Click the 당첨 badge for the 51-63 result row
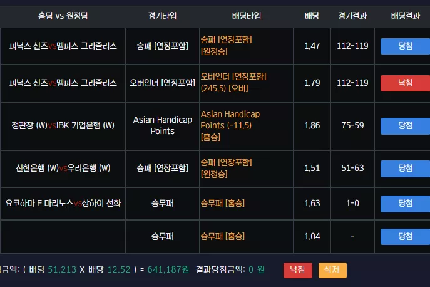The width and height of the screenshot is (430, 287). [405, 169]
